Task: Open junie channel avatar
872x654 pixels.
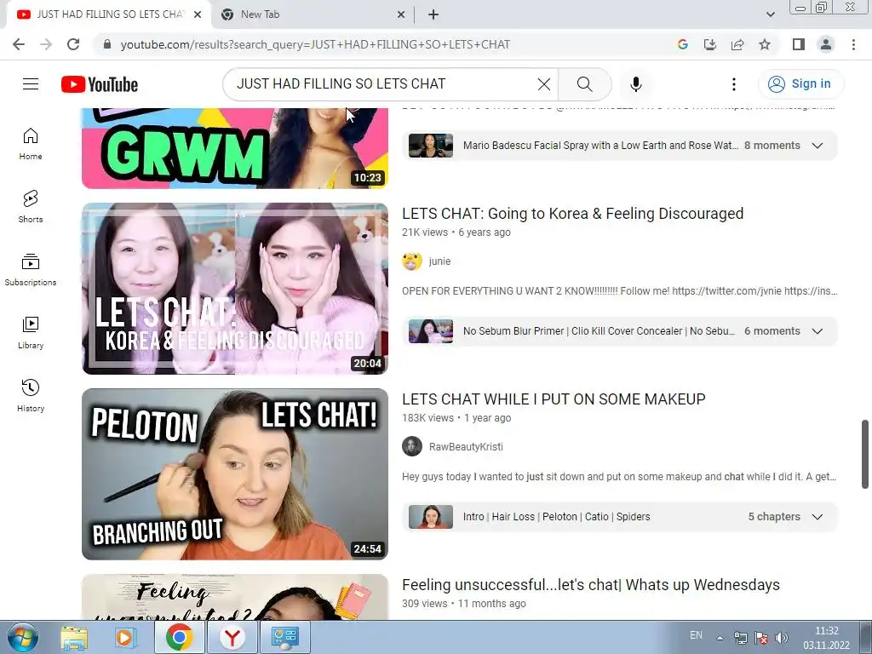Action: (412, 261)
